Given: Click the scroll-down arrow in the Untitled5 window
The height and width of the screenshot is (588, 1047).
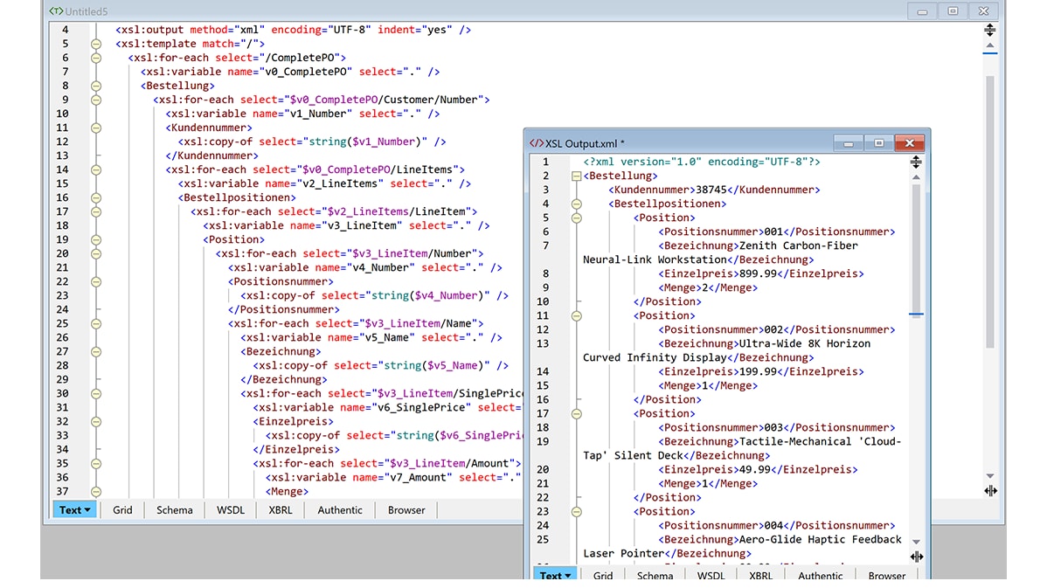Looking at the screenshot, I should pyautogui.click(x=989, y=476).
